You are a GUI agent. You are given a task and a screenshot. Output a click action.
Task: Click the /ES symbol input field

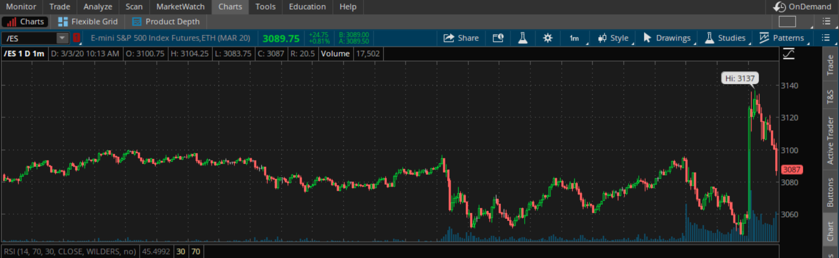[29, 38]
